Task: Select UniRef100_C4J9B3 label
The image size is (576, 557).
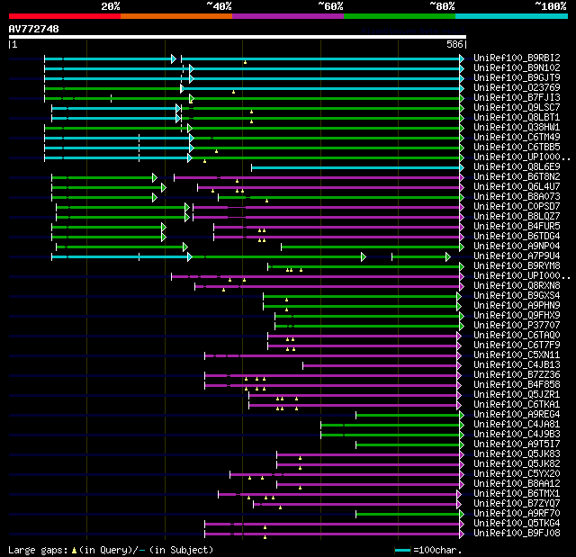Action: (x=517, y=435)
